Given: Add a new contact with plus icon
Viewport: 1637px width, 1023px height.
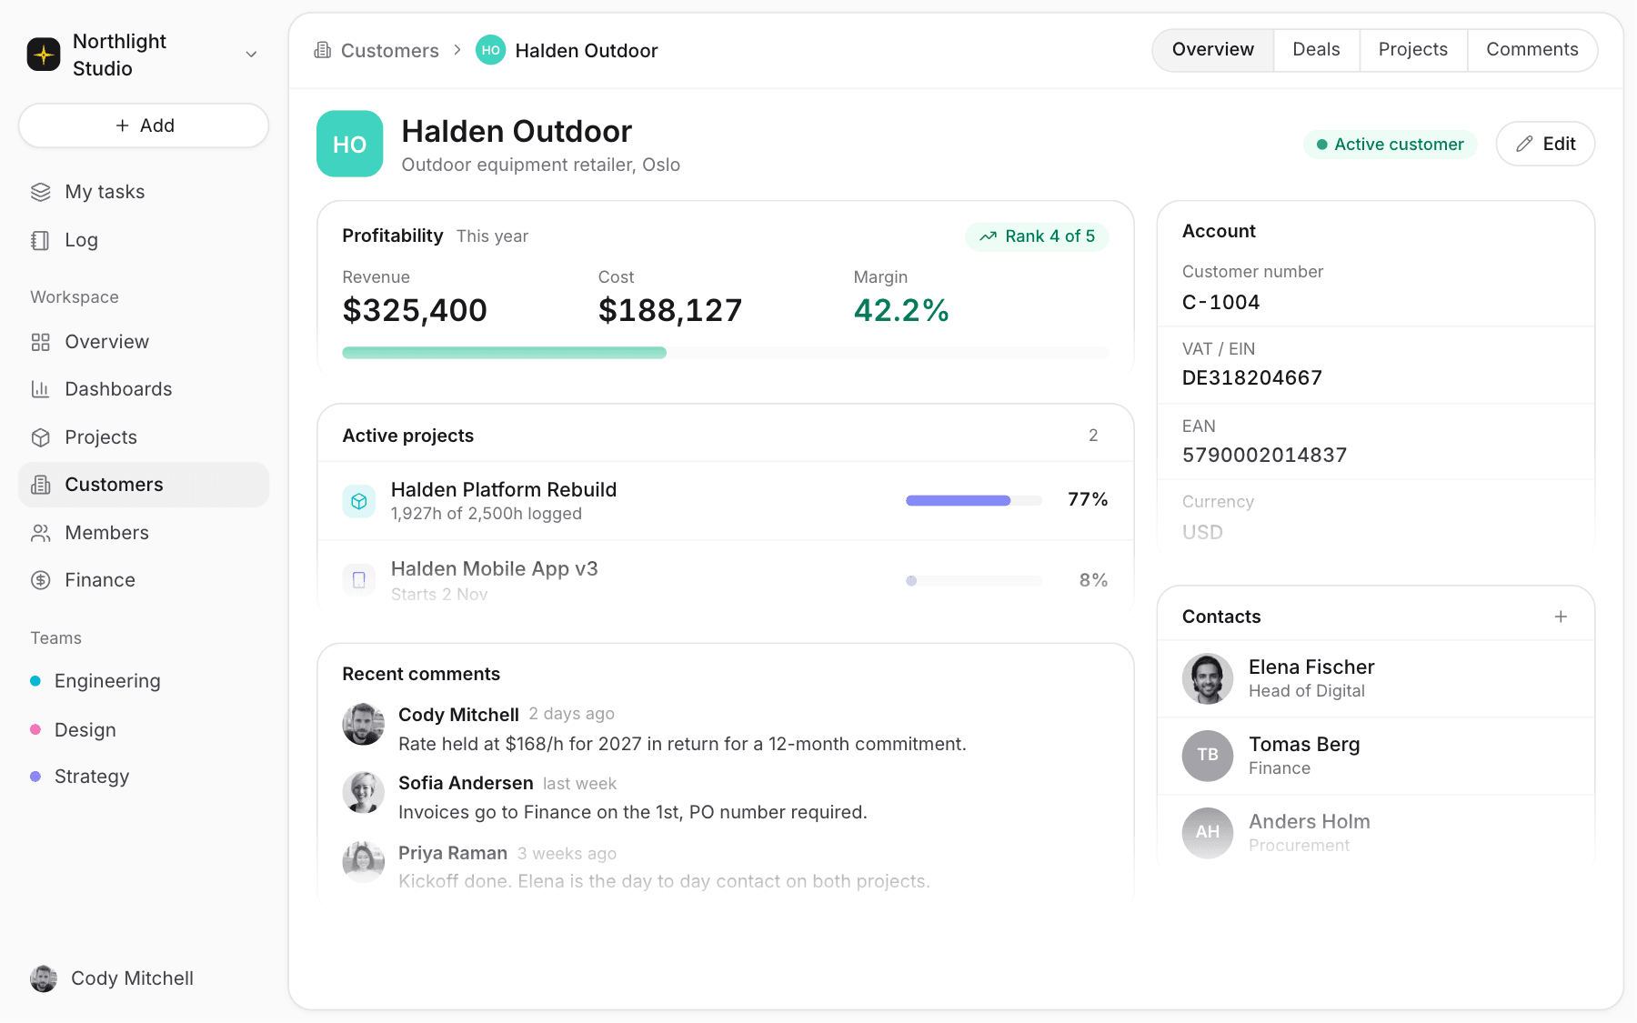Looking at the screenshot, I should point(1561,617).
